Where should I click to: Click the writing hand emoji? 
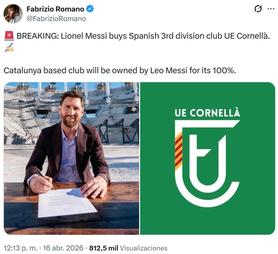[9, 48]
